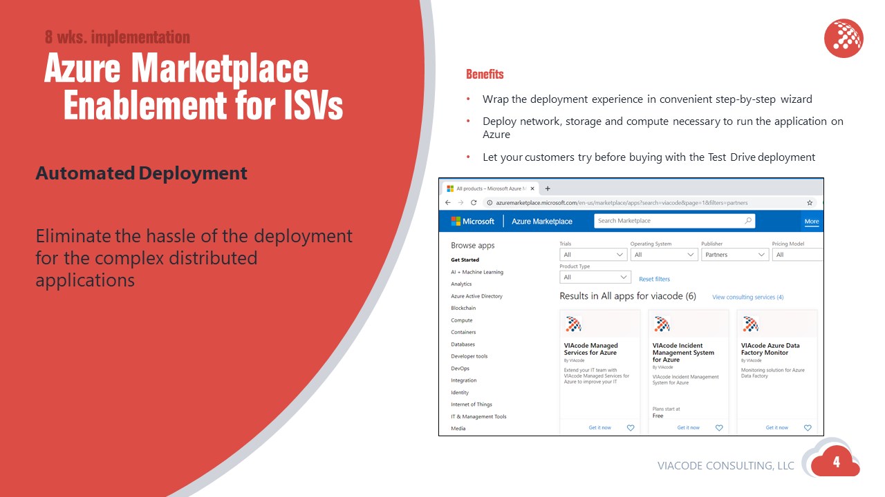Open the Publisher dropdown showing Partners
The width and height of the screenshot is (885, 497).
tap(734, 255)
